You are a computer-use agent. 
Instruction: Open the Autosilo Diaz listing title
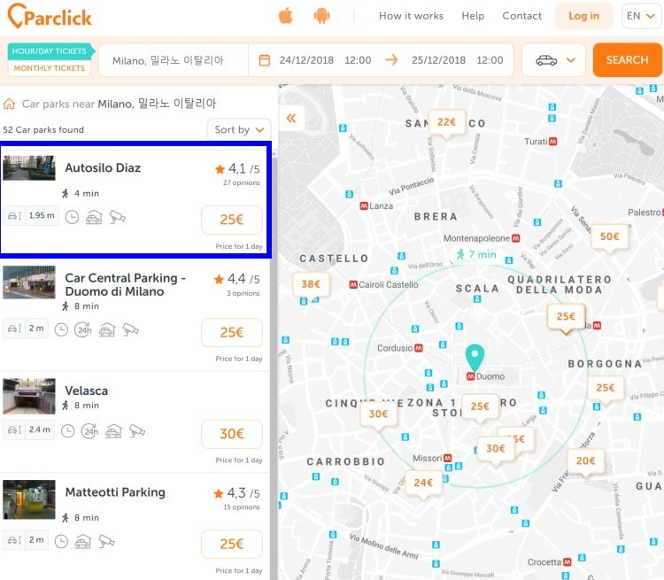pyautogui.click(x=103, y=168)
